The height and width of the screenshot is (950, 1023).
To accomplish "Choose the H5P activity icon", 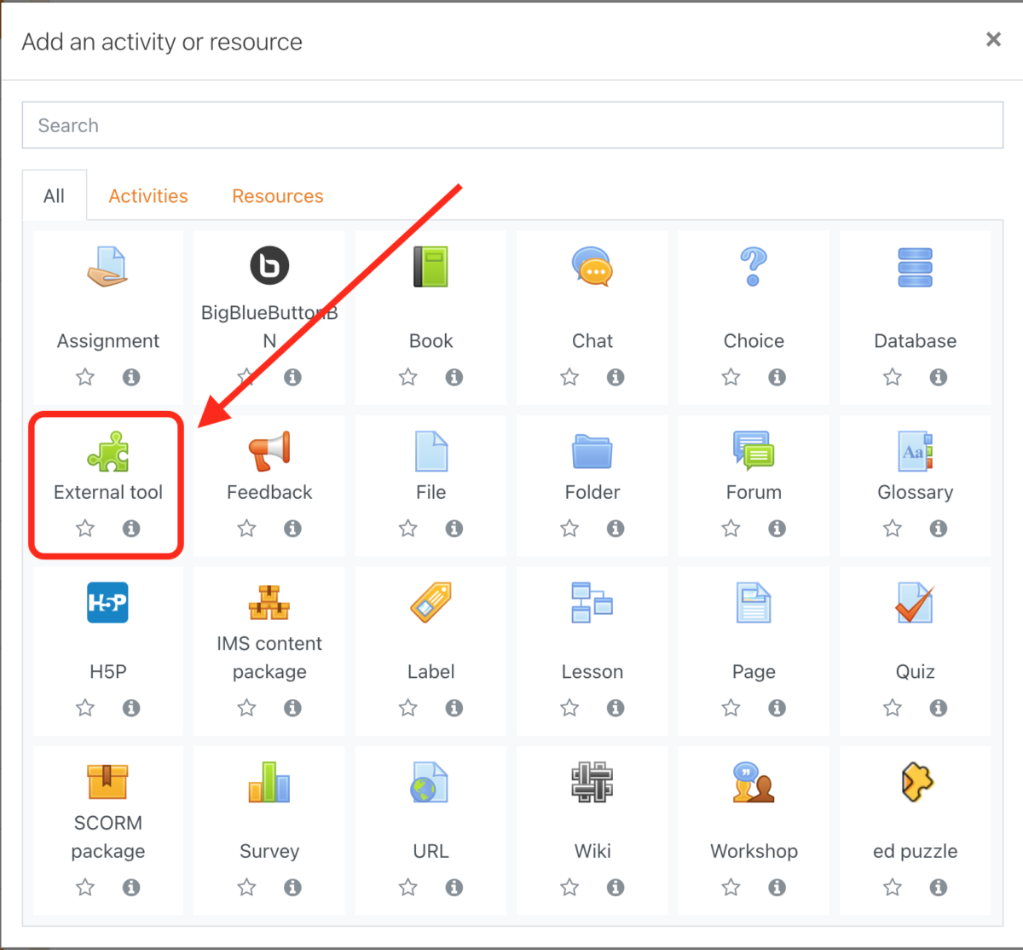I will pyautogui.click(x=107, y=603).
